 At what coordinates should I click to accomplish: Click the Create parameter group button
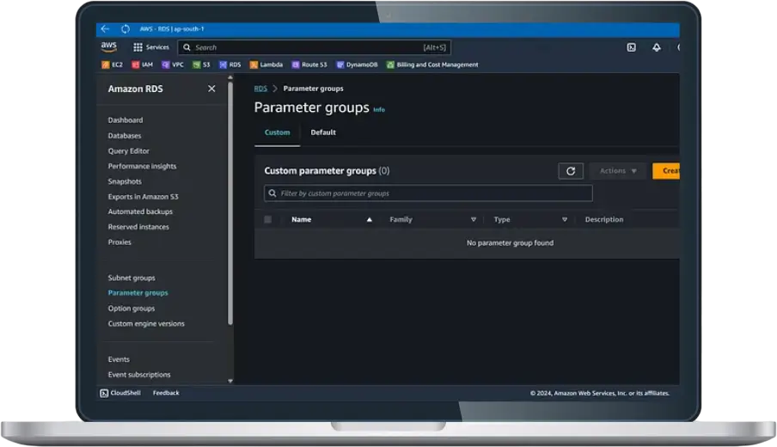[666, 171]
